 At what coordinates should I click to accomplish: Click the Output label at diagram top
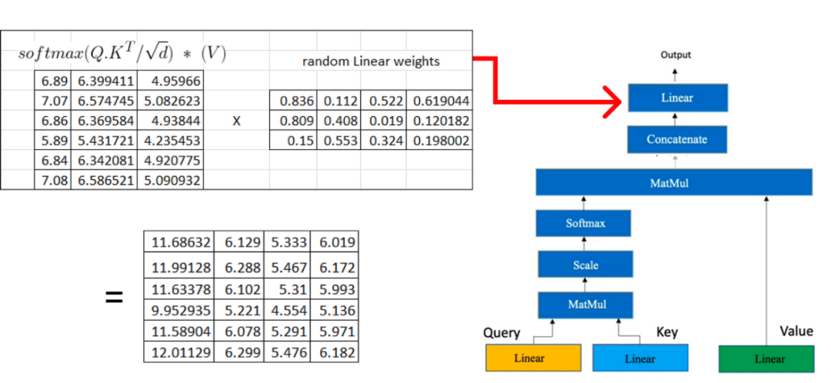[676, 55]
